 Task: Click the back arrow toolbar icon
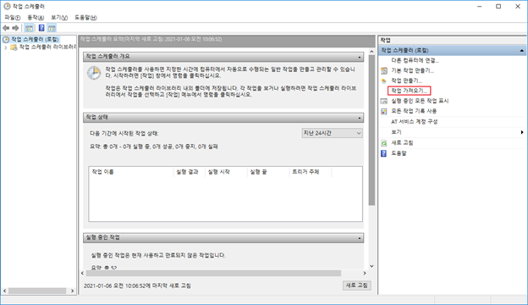pyautogui.click(x=6, y=28)
